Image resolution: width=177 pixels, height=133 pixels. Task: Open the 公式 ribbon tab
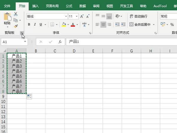pos(69,6)
